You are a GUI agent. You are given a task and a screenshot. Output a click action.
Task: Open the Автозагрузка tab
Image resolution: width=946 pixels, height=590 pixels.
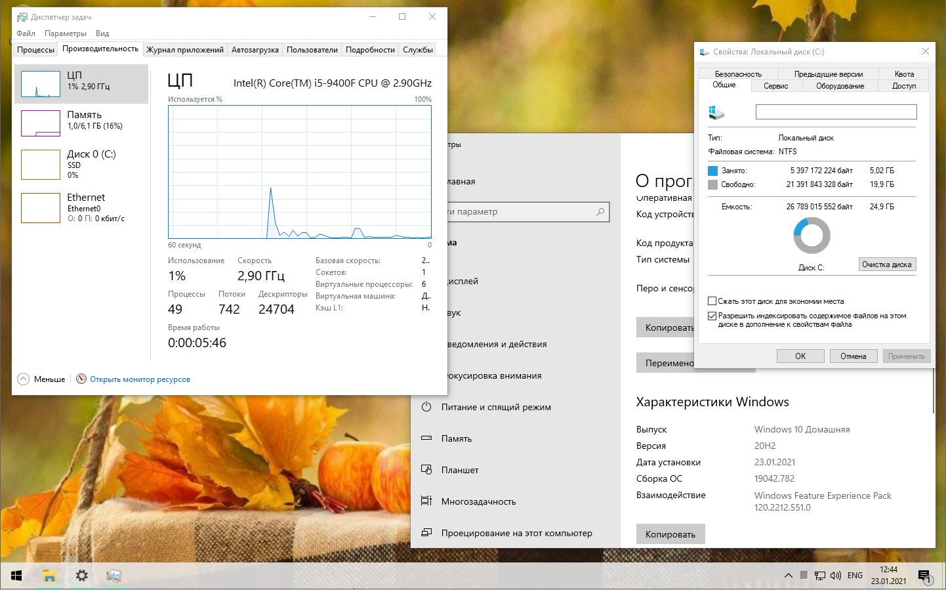point(255,50)
